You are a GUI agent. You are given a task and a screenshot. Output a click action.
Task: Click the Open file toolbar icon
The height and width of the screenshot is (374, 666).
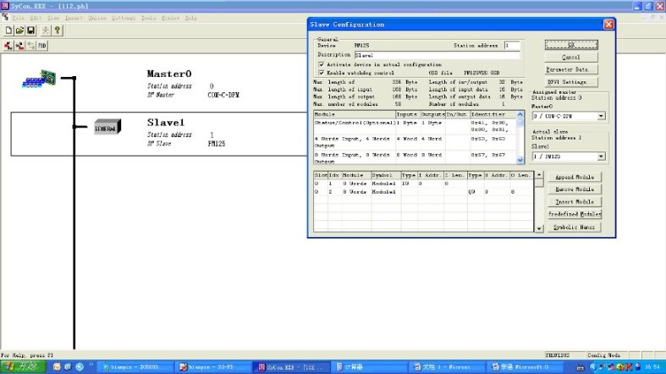point(19,30)
